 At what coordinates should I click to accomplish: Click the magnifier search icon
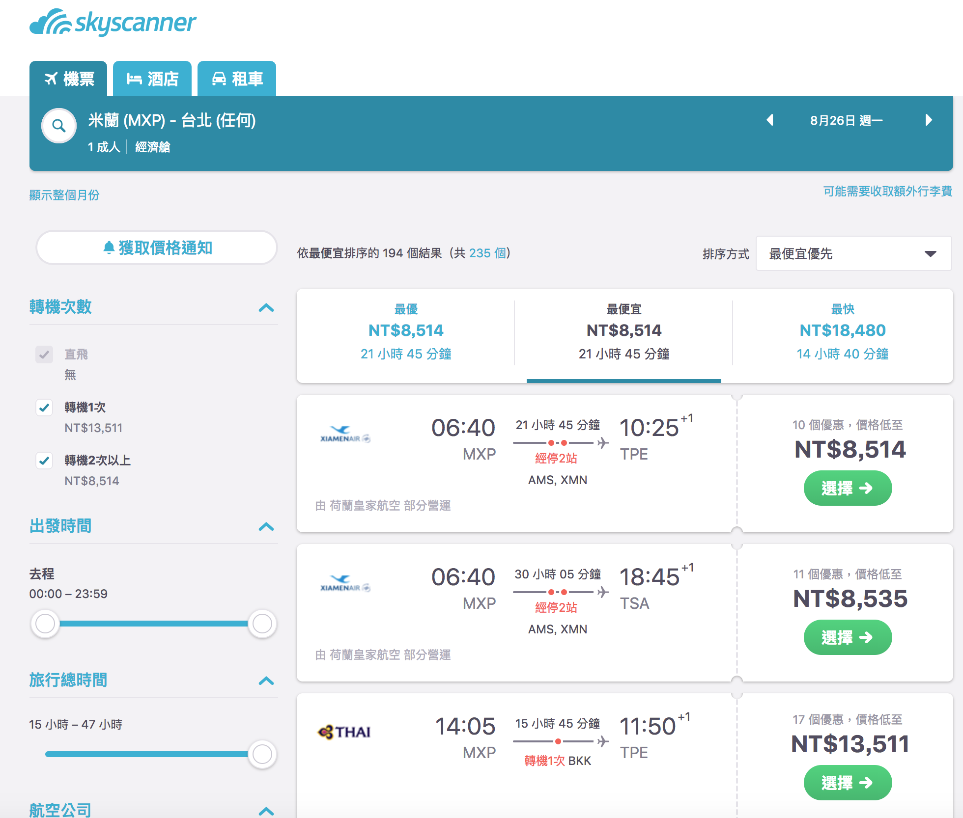[x=59, y=126]
